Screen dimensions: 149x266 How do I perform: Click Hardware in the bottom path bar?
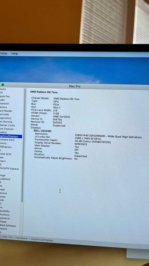(21, 238)
